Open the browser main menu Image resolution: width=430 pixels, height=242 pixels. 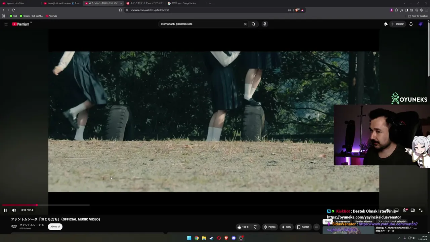click(427, 10)
